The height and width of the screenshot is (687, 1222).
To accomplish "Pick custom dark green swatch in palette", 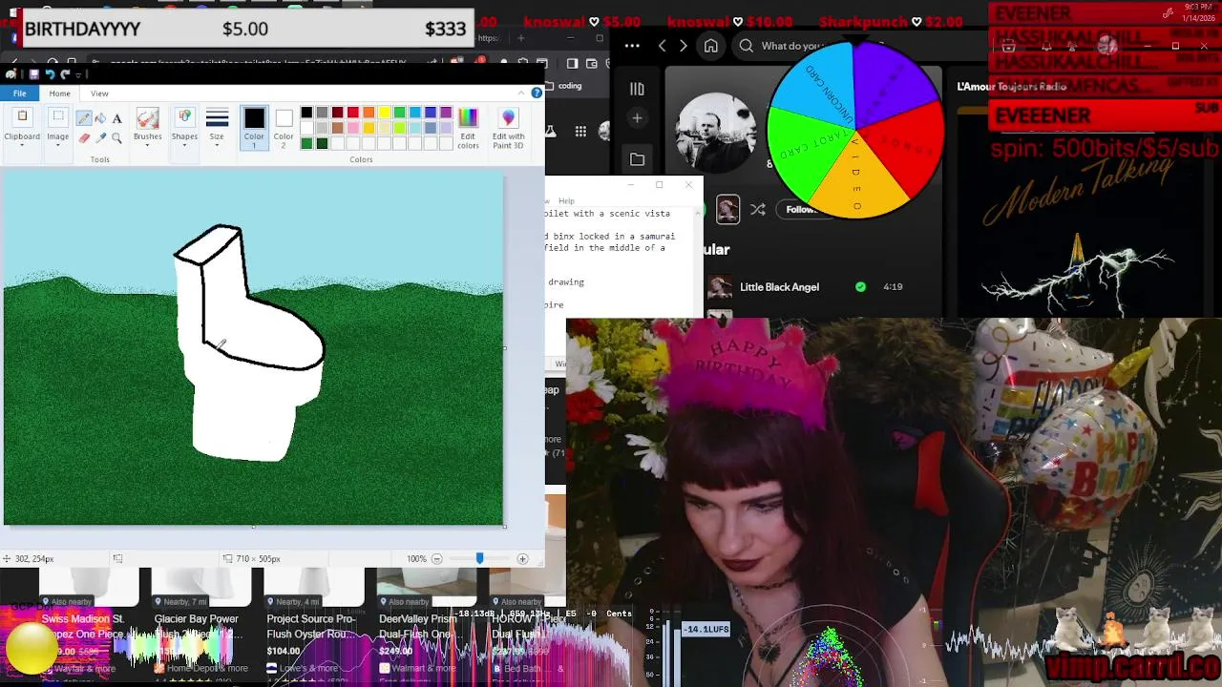I will [322, 144].
